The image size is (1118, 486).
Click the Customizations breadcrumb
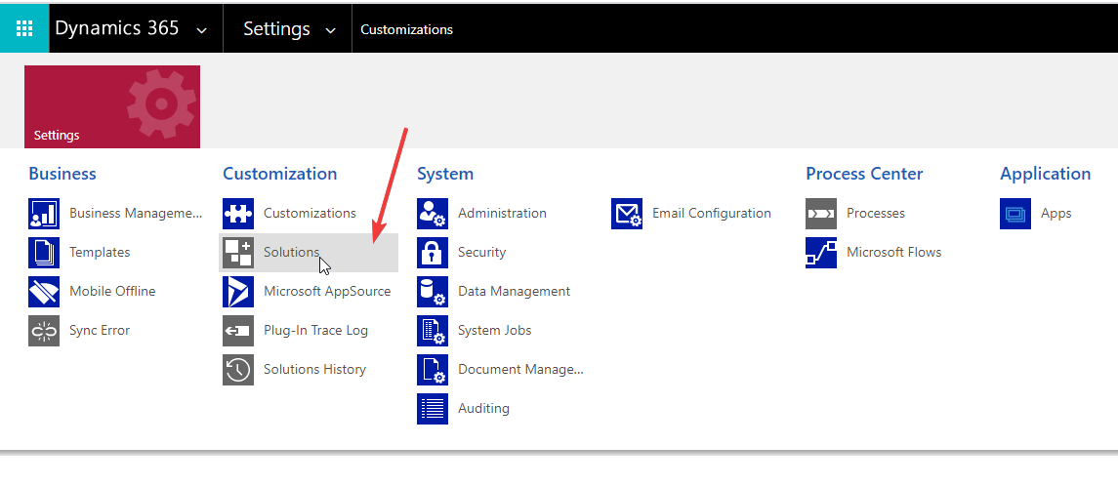pyautogui.click(x=406, y=29)
